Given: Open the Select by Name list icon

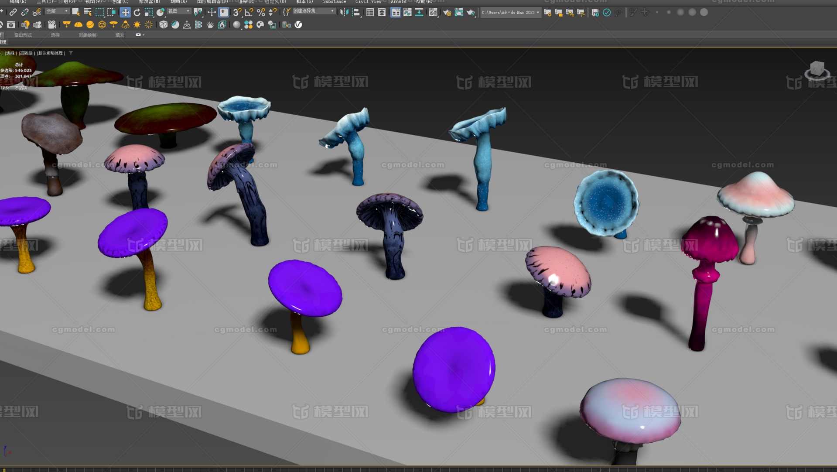Looking at the screenshot, I should click(88, 12).
